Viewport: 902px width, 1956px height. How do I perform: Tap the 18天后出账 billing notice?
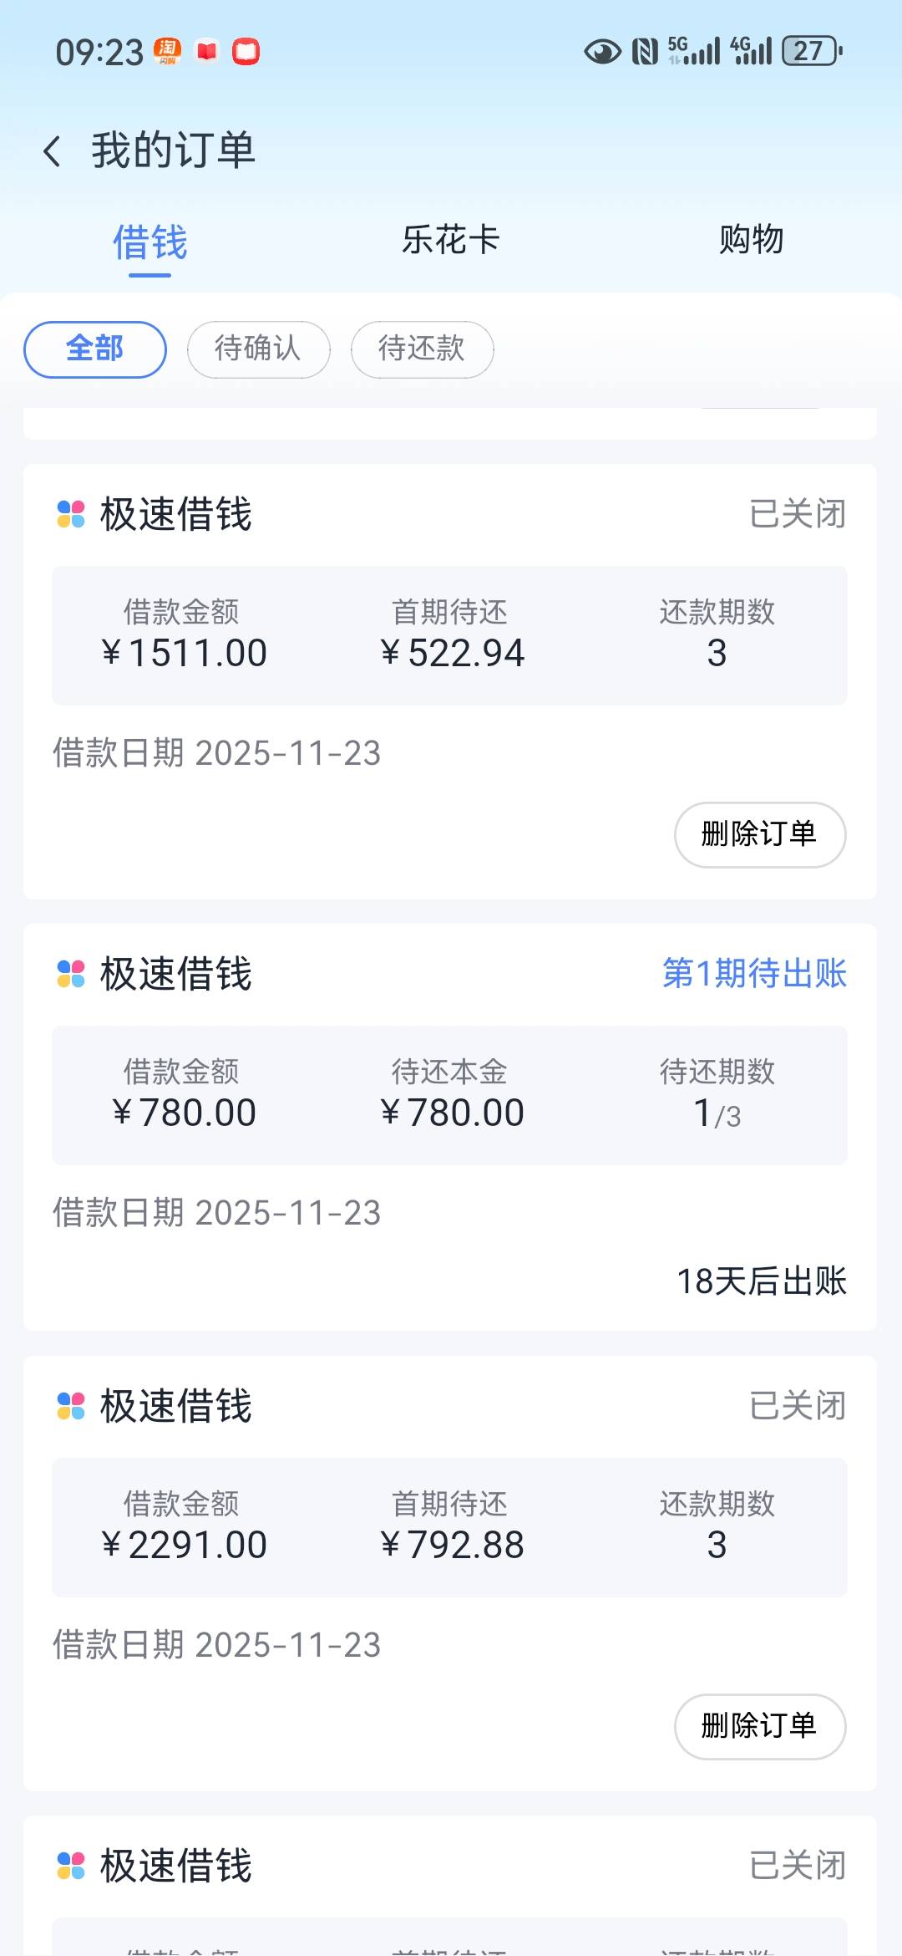[x=761, y=1281]
